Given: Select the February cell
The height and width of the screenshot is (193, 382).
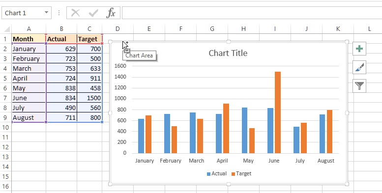Looking at the screenshot, I should click(29, 58).
